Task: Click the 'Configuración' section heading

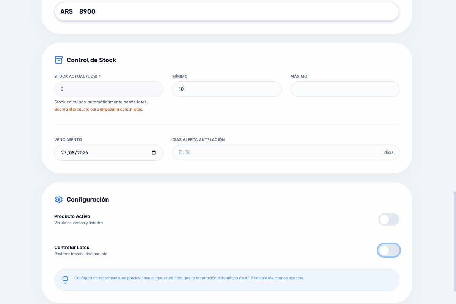Action: click(x=88, y=199)
